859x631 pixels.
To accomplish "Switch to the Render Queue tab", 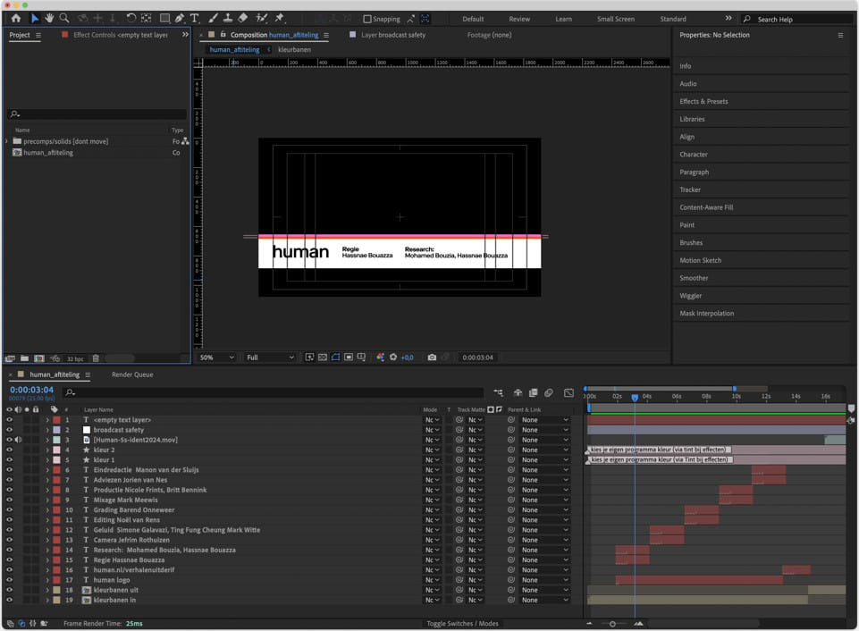I will coord(132,374).
